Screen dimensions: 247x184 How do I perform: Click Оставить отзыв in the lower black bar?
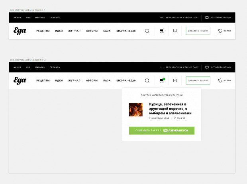[x=218, y=67]
